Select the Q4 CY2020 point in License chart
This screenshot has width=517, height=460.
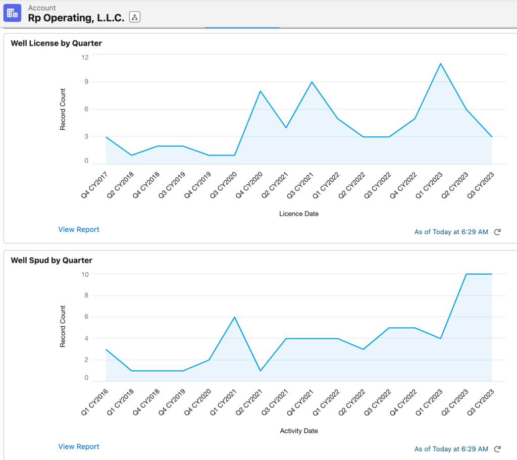point(260,91)
